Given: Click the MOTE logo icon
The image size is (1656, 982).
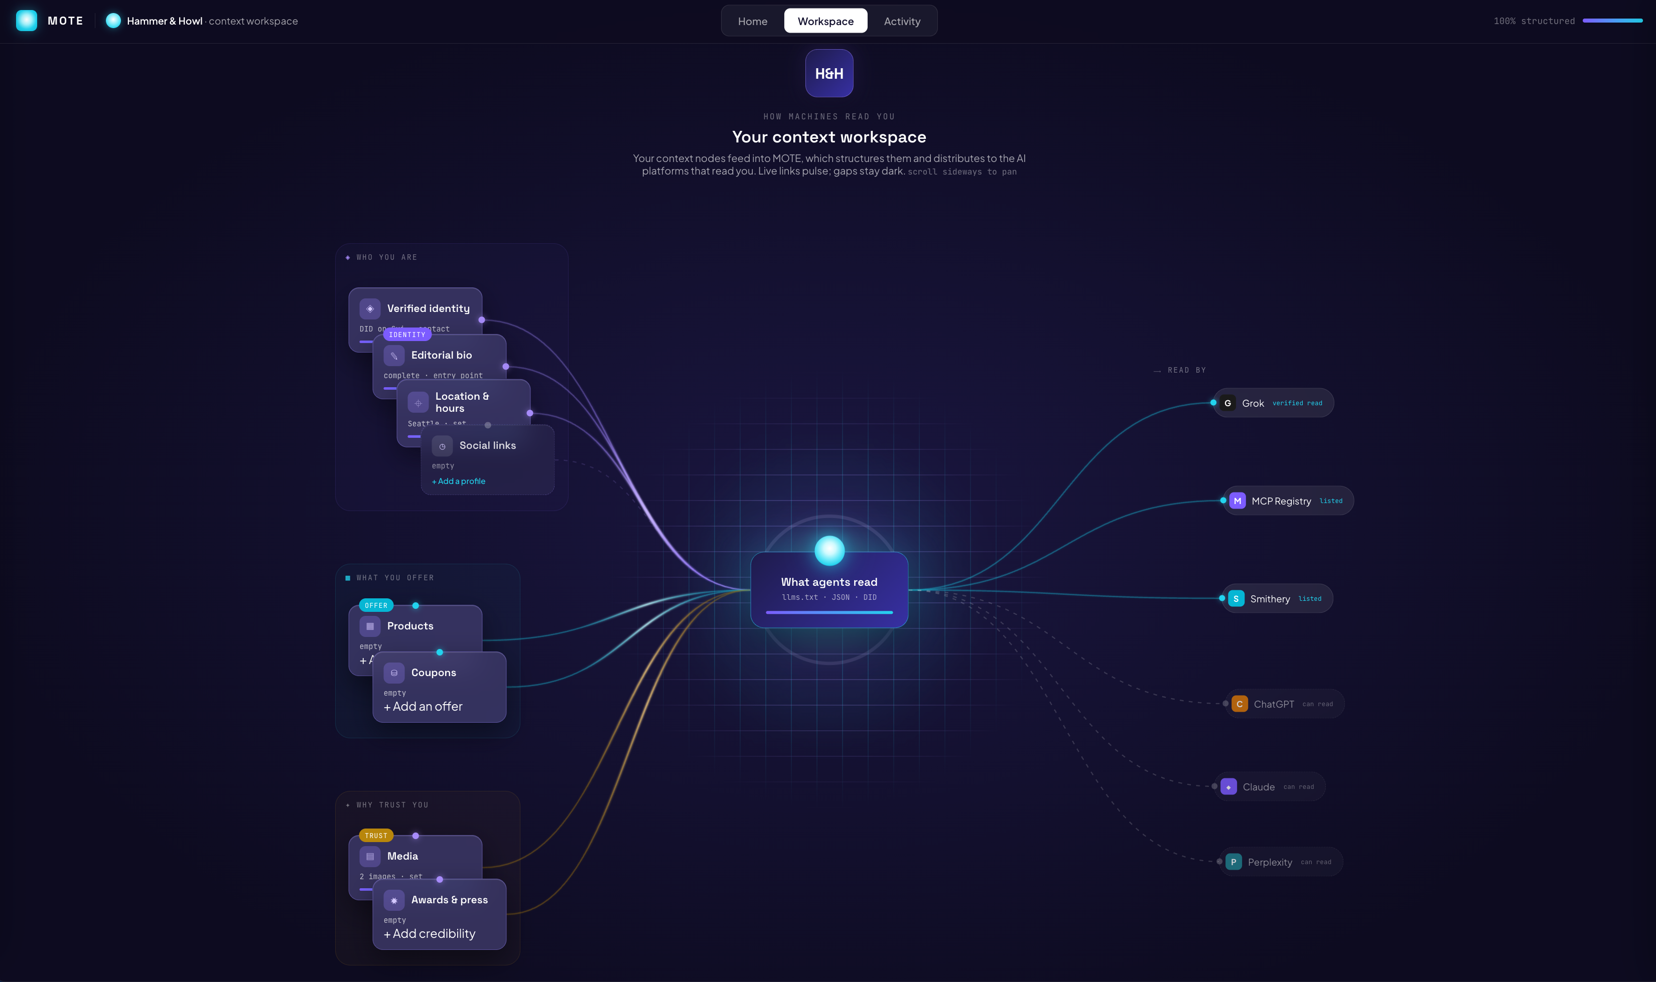Looking at the screenshot, I should click(x=27, y=21).
